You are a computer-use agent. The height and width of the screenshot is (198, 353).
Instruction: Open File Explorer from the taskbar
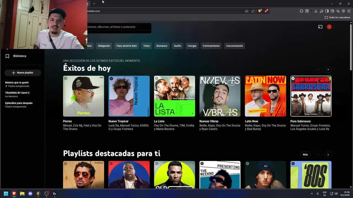pos(22,194)
